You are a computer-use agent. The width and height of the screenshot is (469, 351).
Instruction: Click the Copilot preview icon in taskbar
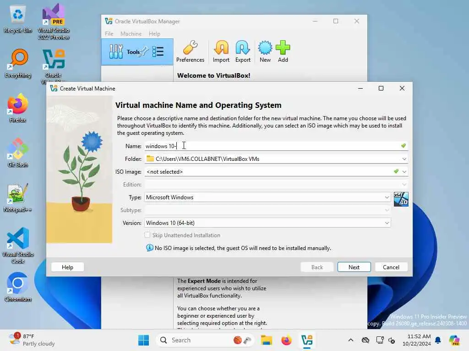454,340
